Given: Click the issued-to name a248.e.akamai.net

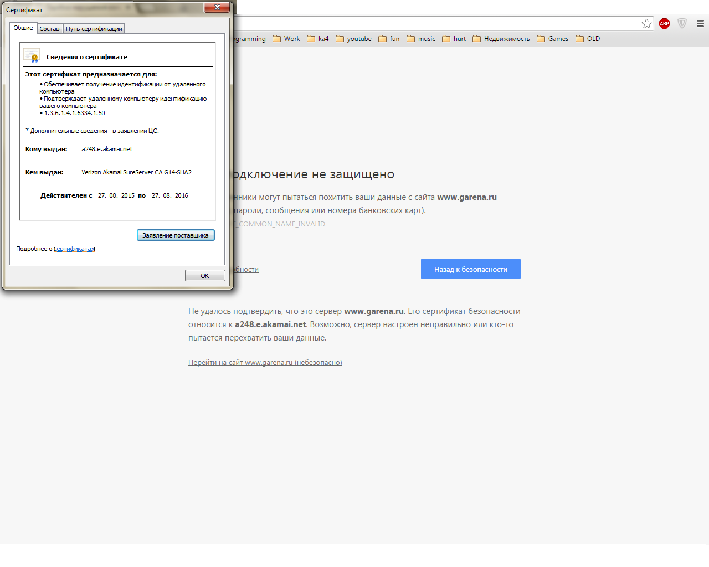Looking at the screenshot, I should click(107, 149).
